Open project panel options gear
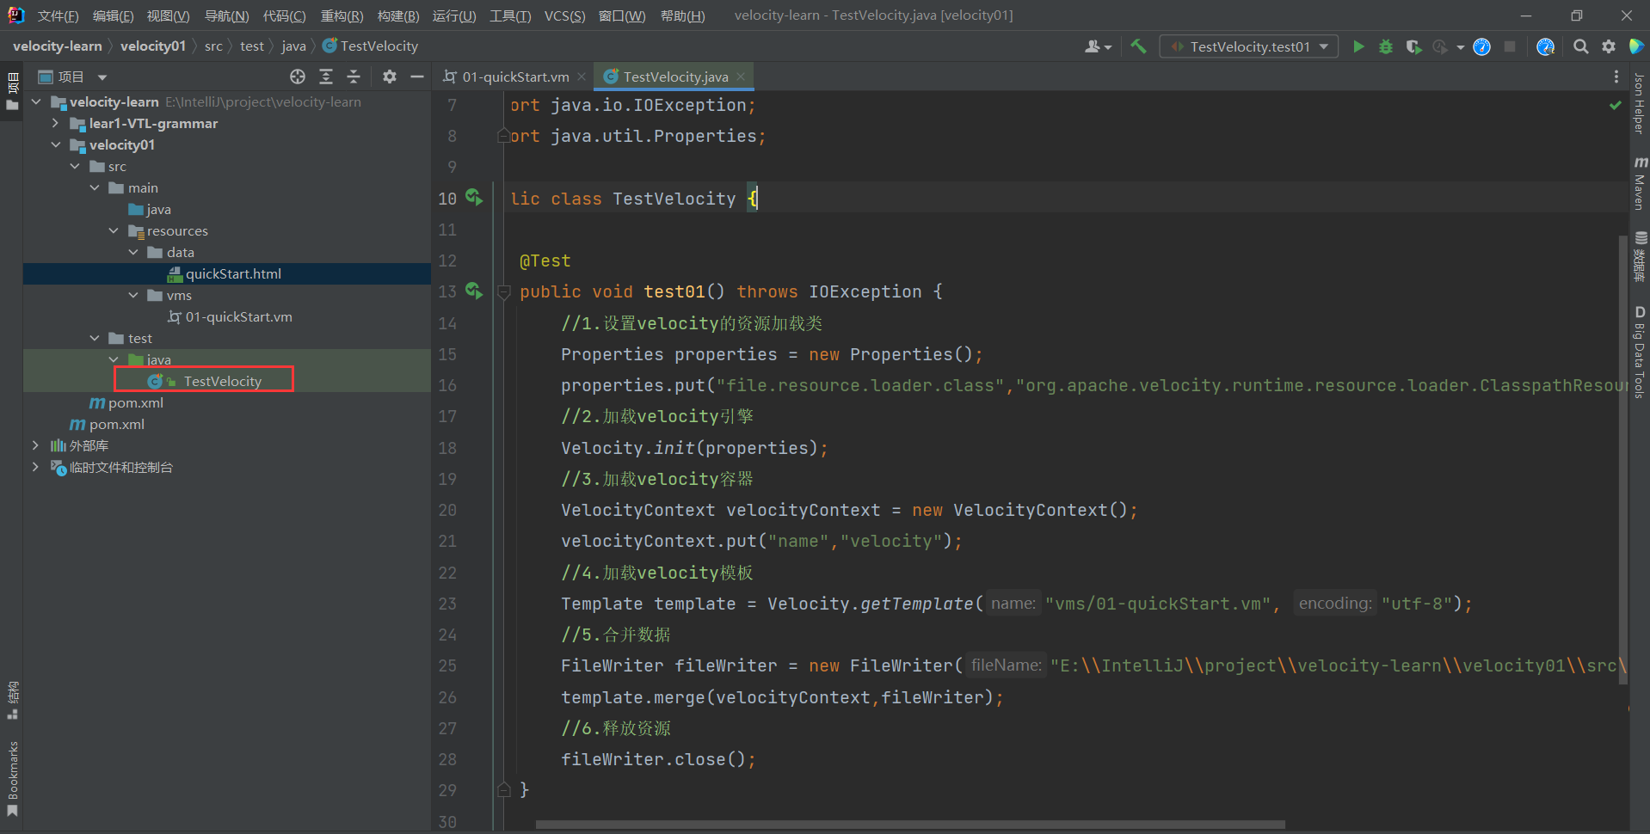This screenshot has width=1650, height=834. 390,77
